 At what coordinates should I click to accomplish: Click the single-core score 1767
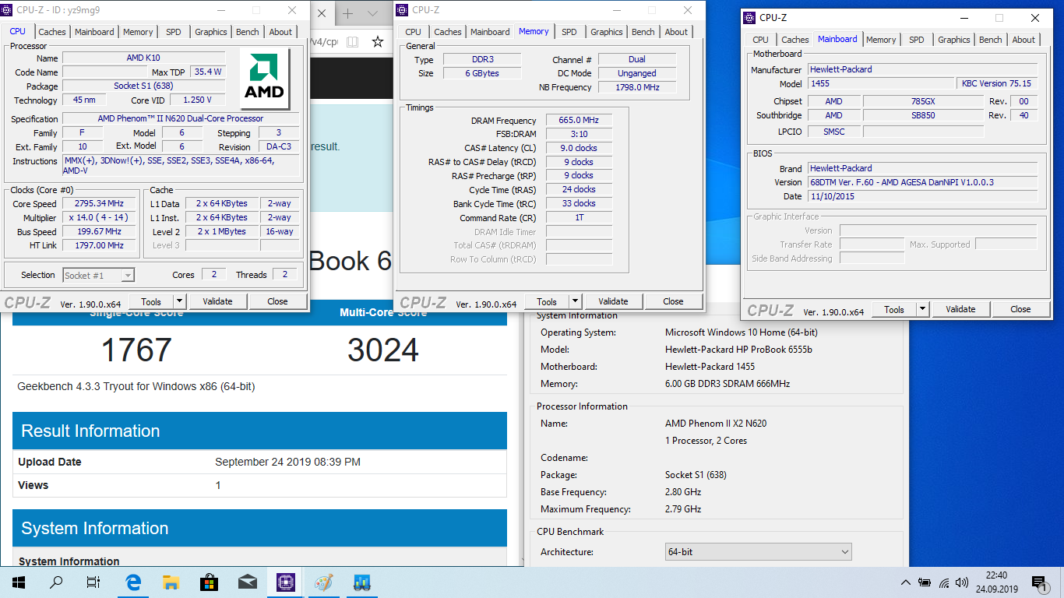pyautogui.click(x=137, y=350)
